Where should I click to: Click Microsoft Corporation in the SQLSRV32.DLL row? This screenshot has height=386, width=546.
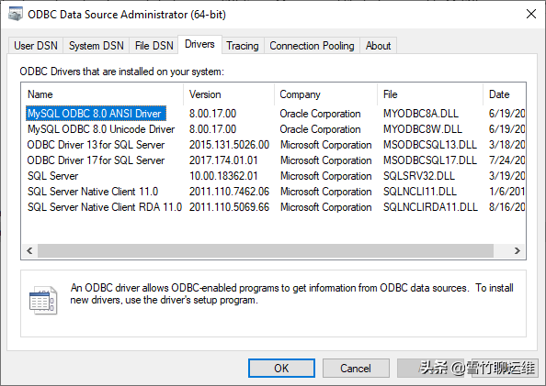point(326,176)
